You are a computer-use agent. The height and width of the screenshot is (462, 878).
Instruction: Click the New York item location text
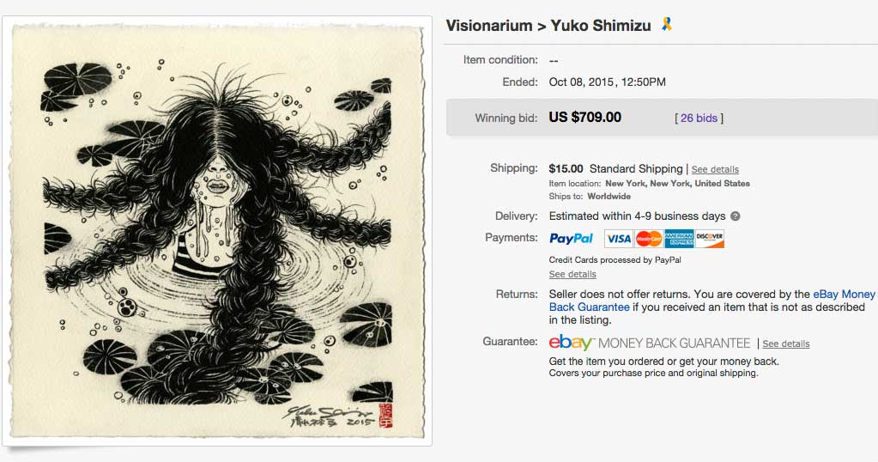coord(677,183)
